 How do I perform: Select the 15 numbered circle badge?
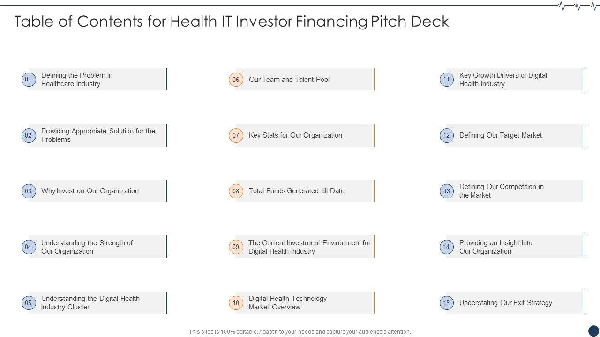coord(446,303)
